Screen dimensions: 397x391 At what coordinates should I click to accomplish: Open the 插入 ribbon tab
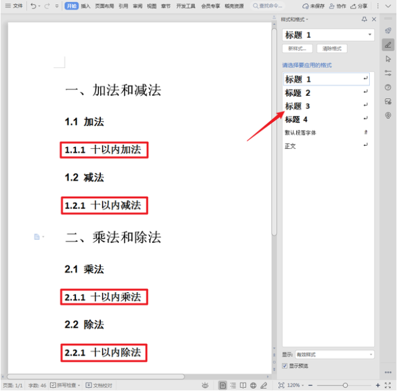86,6
